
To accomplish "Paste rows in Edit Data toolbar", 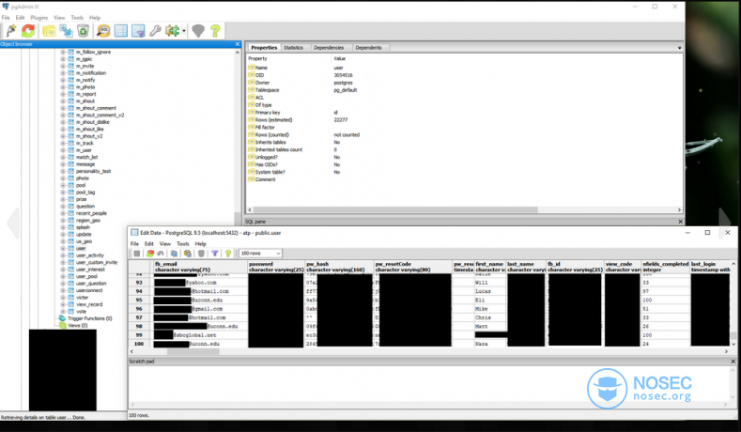I will [188, 254].
